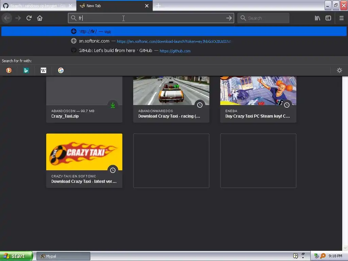Toggle the sidebar panel icon
The image size is (348, 261).
pyautogui.click(x=328, y=18)
